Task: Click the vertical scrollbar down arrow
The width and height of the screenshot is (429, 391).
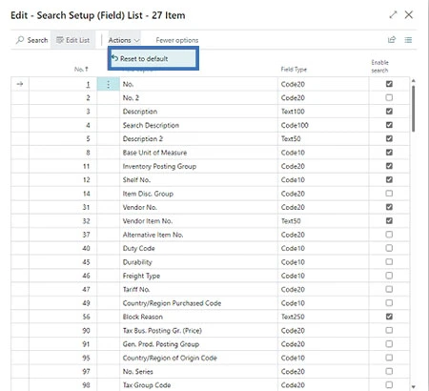Action: click(414, 386)
